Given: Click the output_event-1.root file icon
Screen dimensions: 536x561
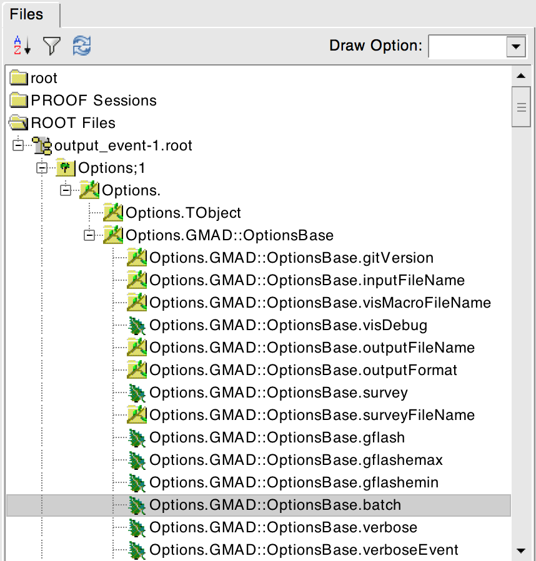Looking at the screenshot, I should click(42, 145).
